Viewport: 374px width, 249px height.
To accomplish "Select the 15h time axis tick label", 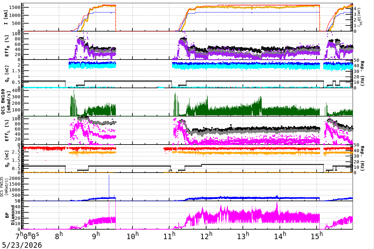I will click(x=317, y=236).
